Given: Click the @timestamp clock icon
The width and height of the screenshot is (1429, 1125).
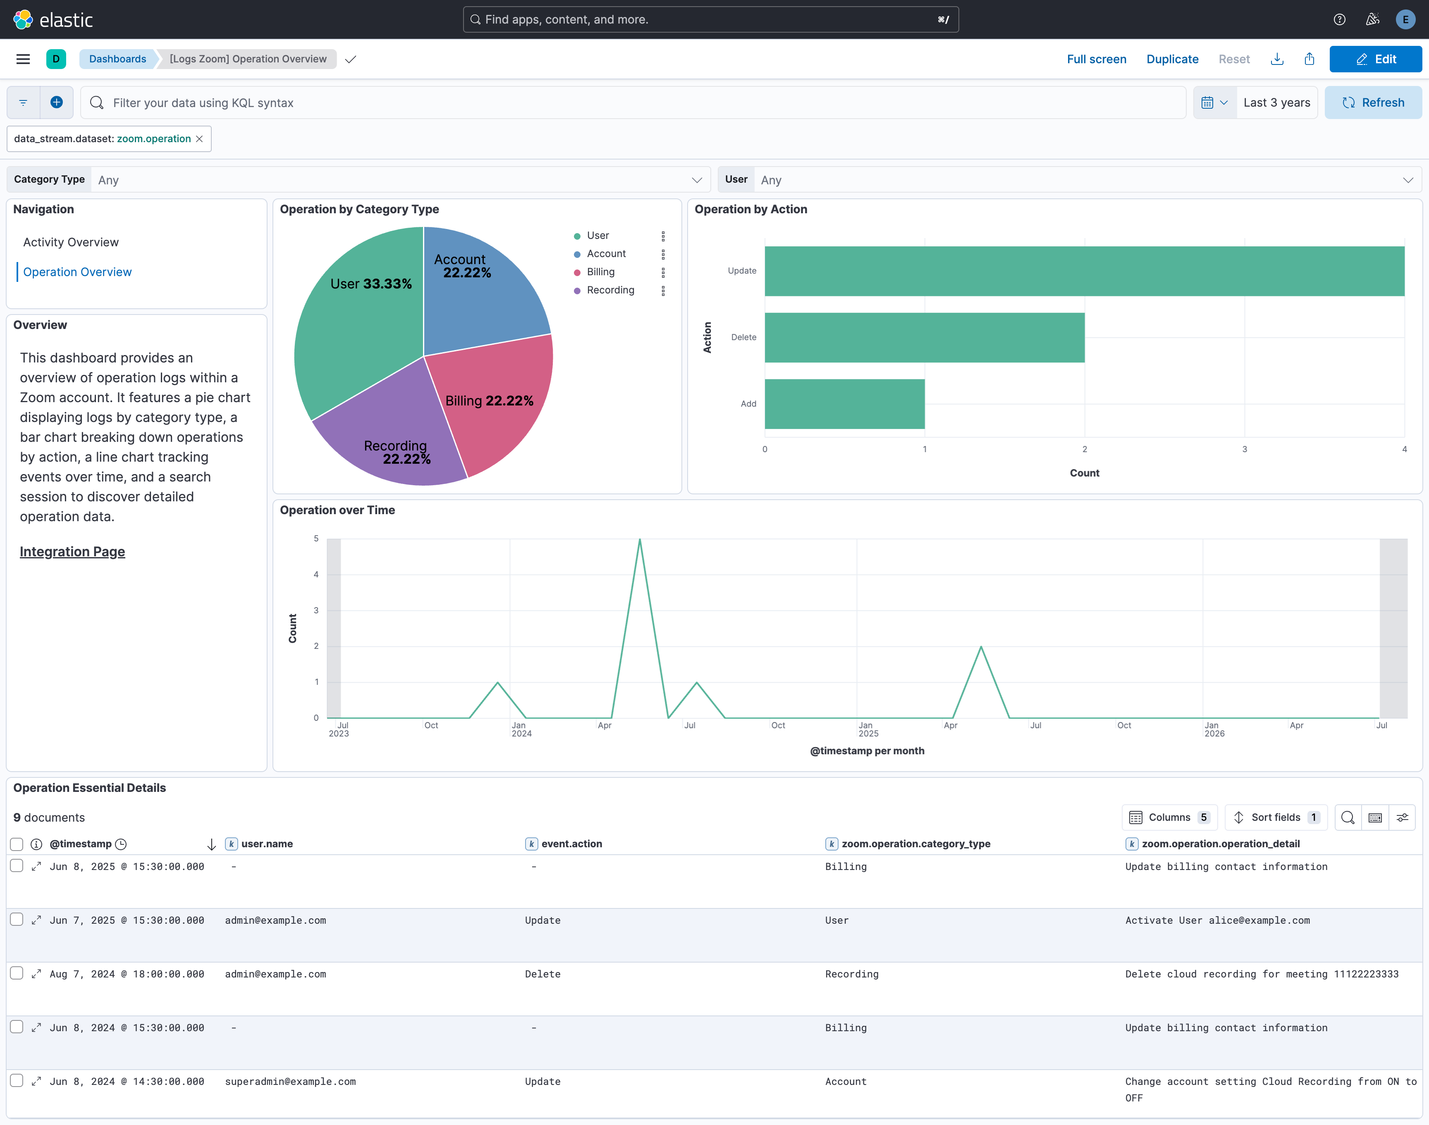Looking at the screenshot, I should point(121,844).
